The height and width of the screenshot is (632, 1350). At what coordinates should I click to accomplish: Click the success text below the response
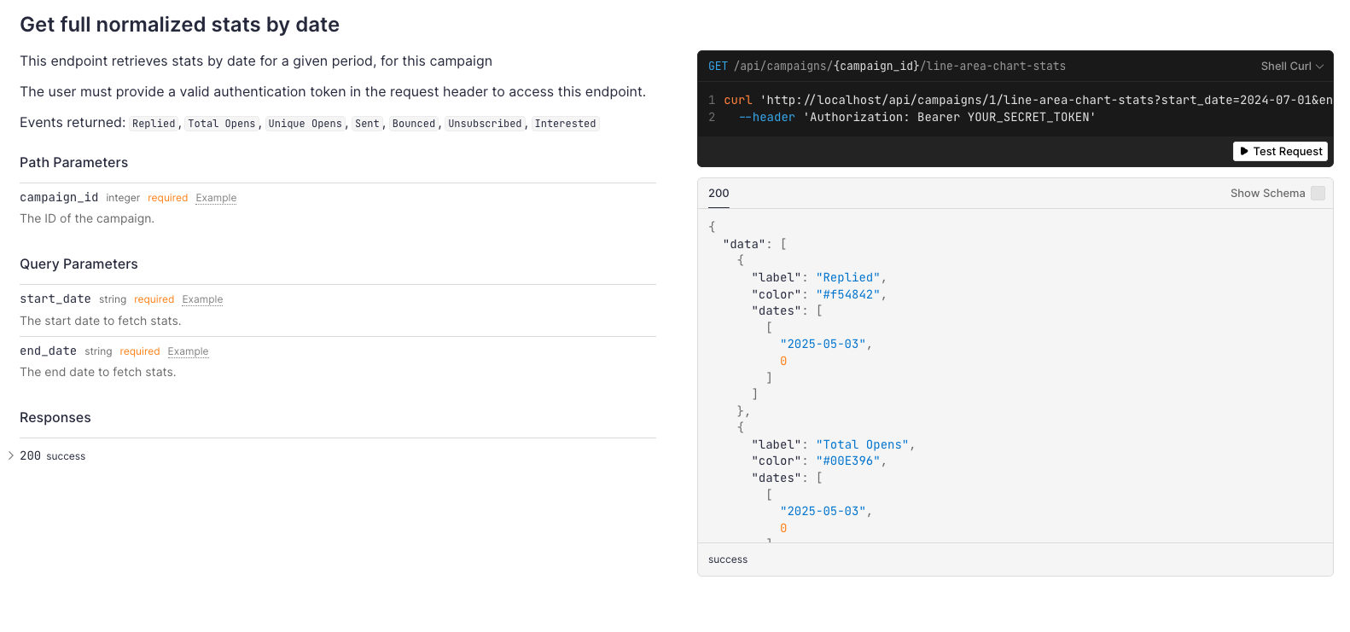728,560
